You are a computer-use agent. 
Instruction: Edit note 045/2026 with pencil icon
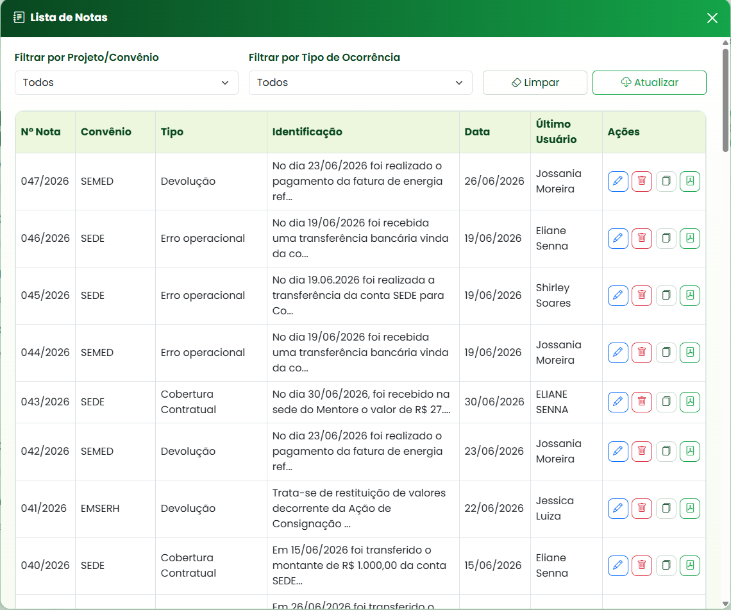coord(618,296)
